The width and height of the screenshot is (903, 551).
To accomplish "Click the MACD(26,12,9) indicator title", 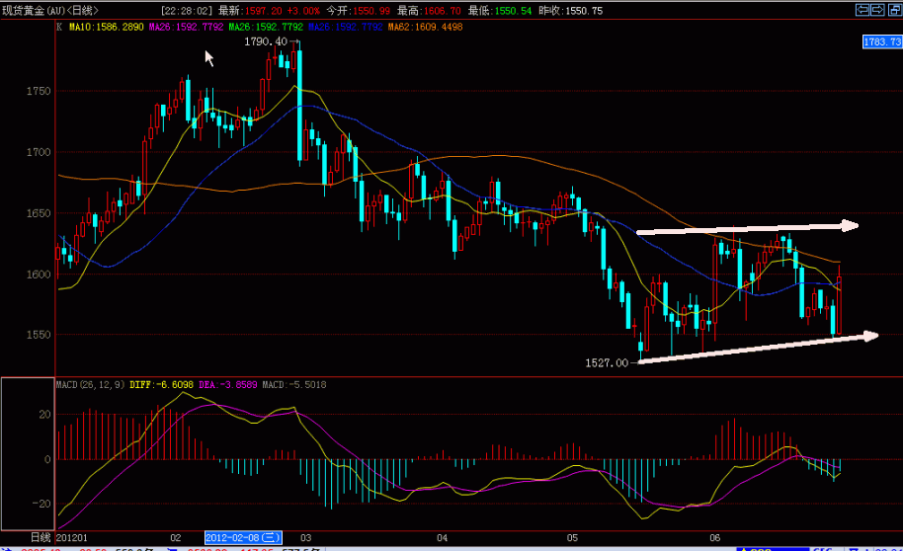I will point(91,384).
